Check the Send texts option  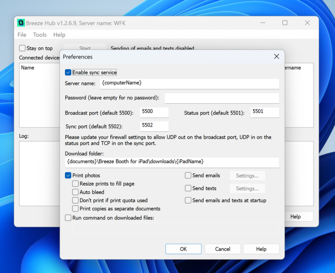coord(188,188)
